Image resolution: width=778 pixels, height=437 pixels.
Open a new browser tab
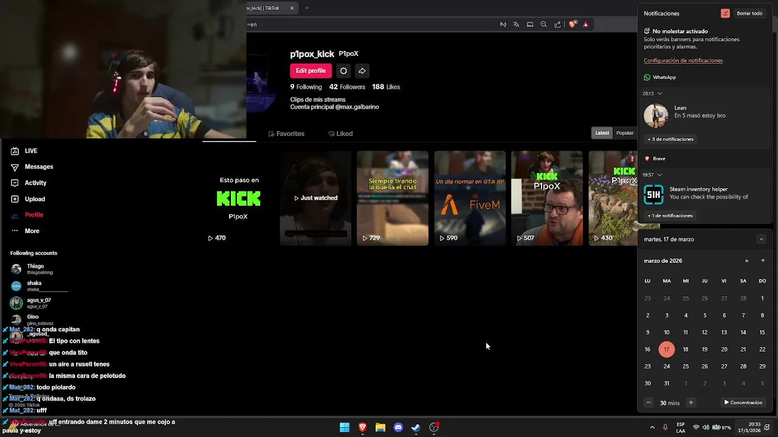pos(307,8)
